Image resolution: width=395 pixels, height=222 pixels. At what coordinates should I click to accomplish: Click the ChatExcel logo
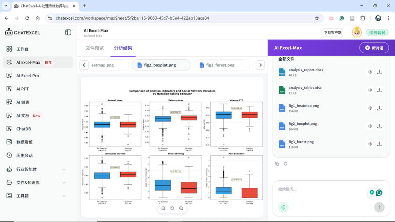pyautogui.click(x=23, y=32)
